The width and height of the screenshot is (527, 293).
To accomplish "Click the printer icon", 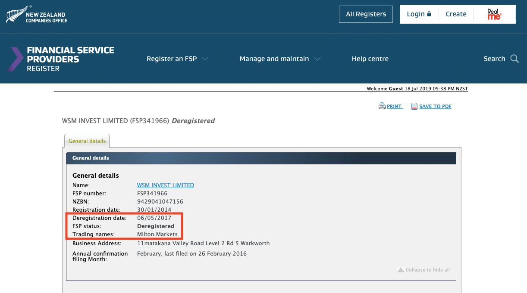I will 382,106.
